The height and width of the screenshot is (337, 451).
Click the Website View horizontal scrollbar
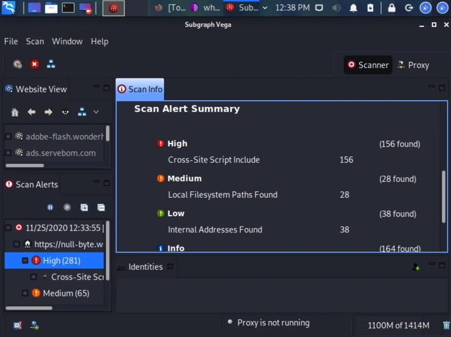(x=25, y=165)
